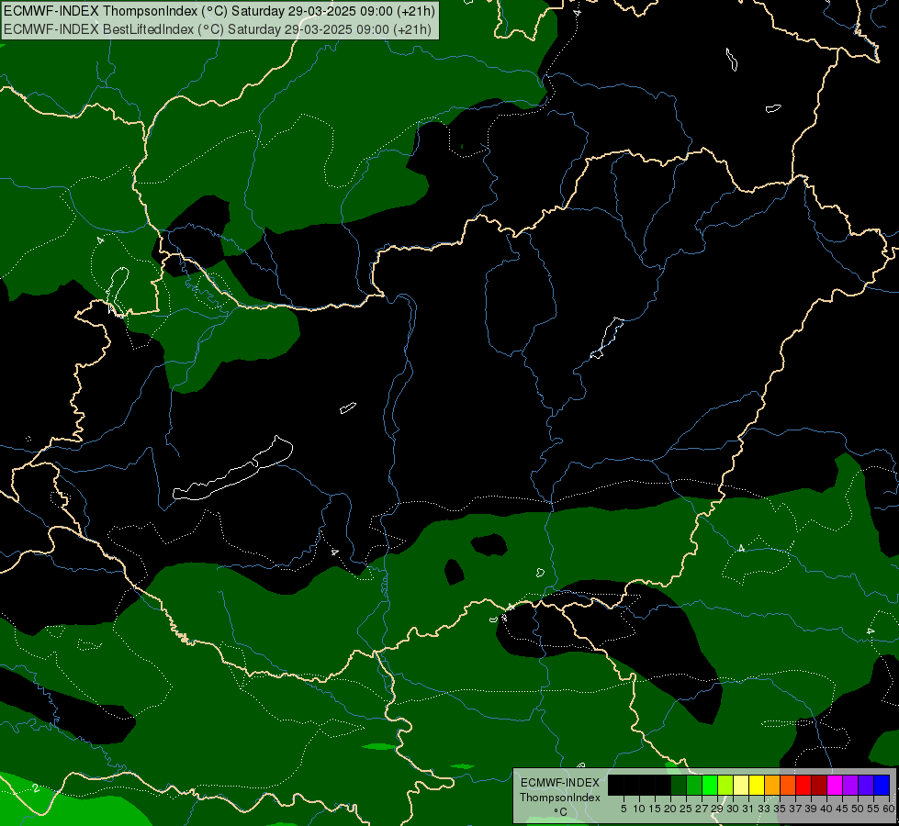This screenshot has height=826, width=899.
Task: Pick the bright green 27–29 legend swatch
Action: click(x=710, y=785)
